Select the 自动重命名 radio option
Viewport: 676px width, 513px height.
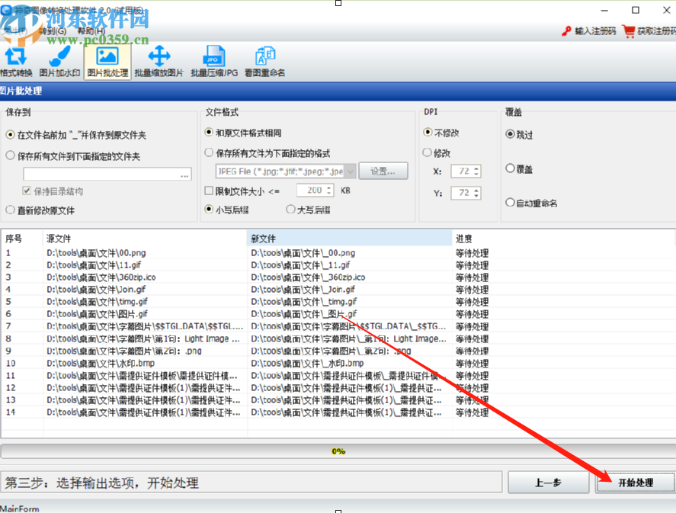[x=511, y=202]
